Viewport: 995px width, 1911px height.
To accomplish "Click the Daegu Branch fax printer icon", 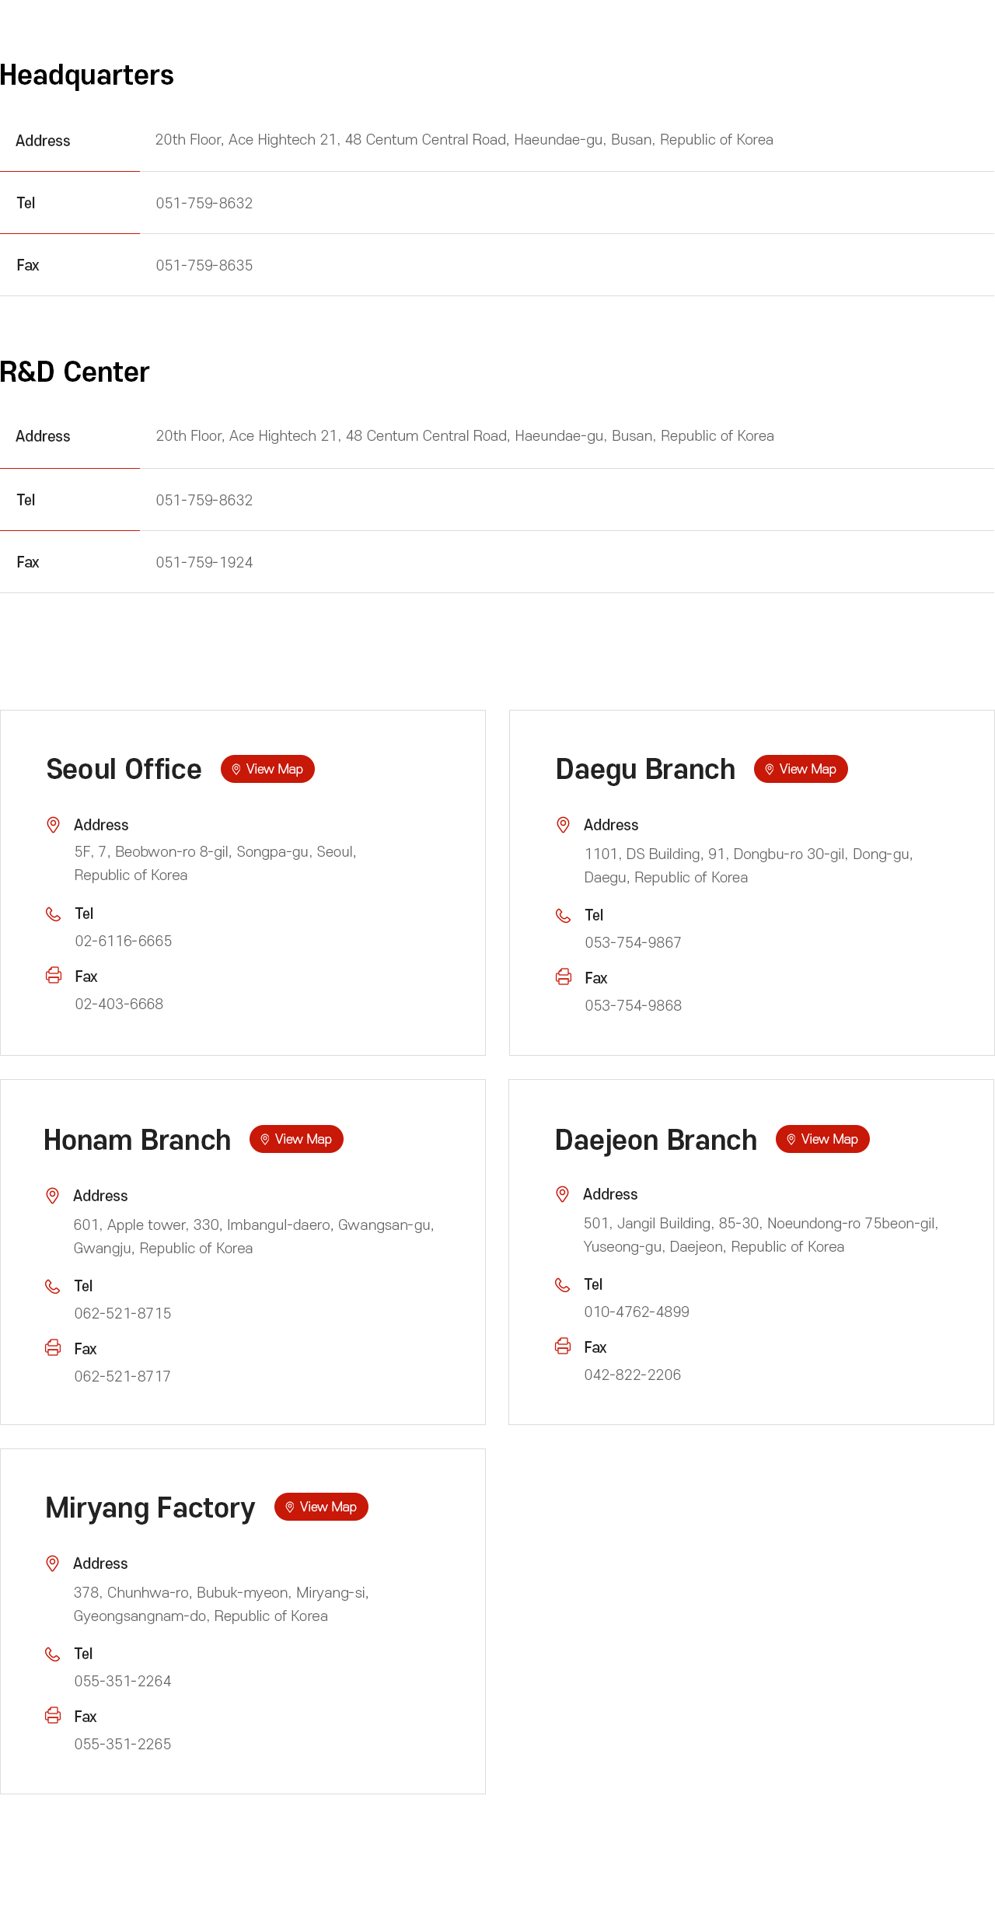I will click(564, 977).
